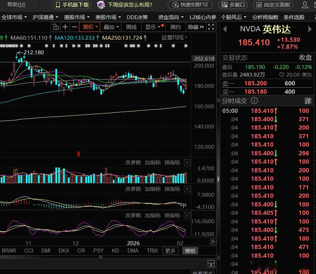Screen dimensions: 316x274
Task: Switch to the KD indicator tab
Action: pyautogui.click(x=115, y=251)
